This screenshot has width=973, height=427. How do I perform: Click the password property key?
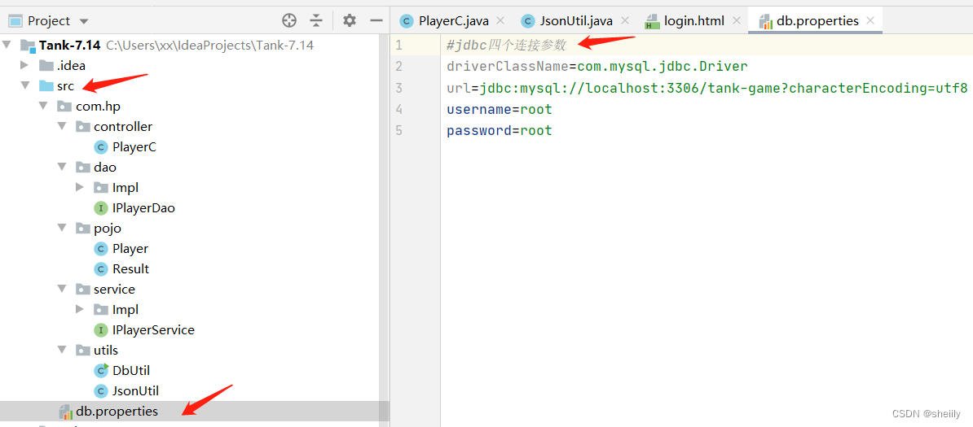(x=479, y=131)
